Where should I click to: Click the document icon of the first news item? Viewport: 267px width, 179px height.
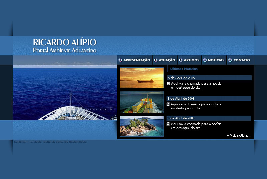point(169,84)
